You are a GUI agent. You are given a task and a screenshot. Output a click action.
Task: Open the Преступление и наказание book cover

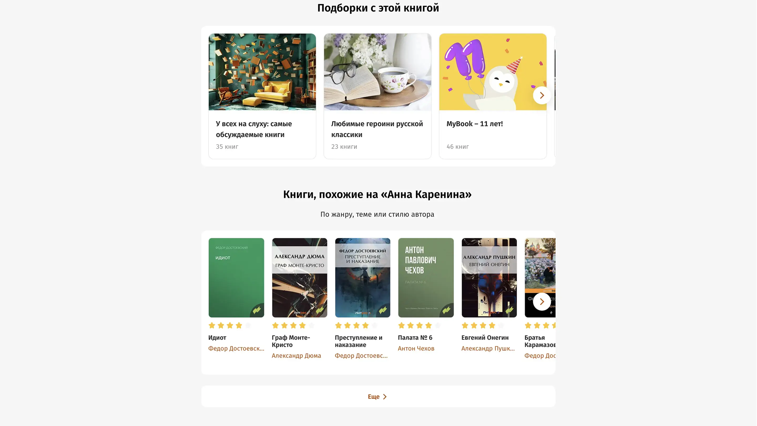pos(363,277)
